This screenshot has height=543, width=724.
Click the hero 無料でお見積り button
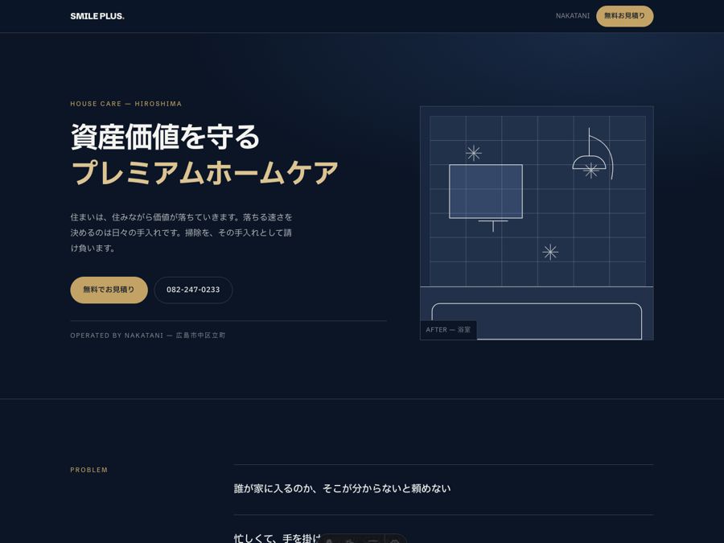[109, 290]
